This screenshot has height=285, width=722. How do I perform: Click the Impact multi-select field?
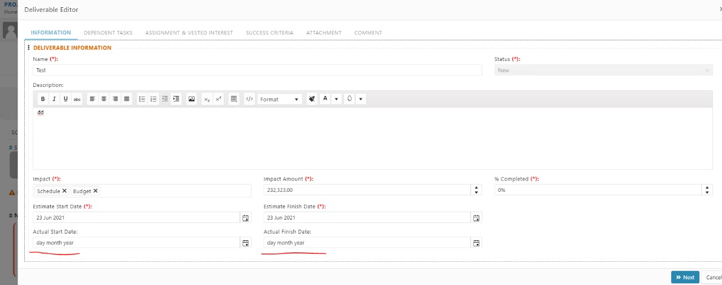click(142, 191)
